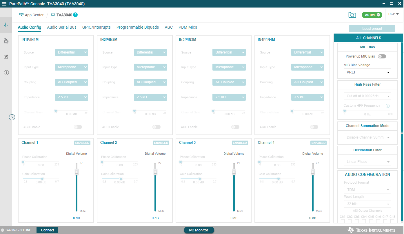Viewport: 404px width, 234px height.
Task: Switch to the PDM Mics tab
Action: click(188, 27)
